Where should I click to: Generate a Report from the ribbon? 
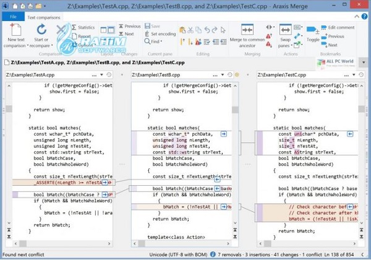click(x=81, y=36)
